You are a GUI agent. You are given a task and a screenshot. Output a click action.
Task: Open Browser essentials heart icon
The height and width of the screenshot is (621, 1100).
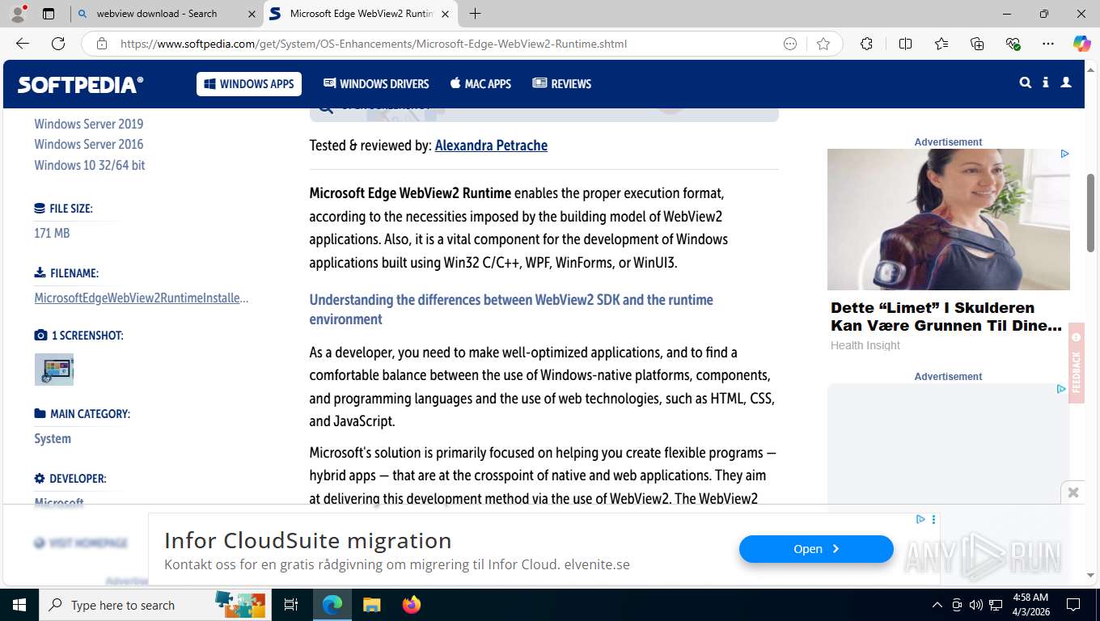1013,44
